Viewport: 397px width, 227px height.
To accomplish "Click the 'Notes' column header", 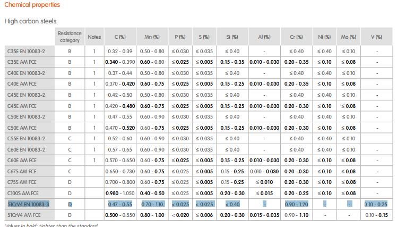I will click(x=94, y=37).
